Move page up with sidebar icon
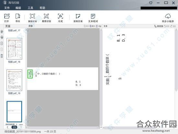The image size is (178, 134). click(2, 43)
